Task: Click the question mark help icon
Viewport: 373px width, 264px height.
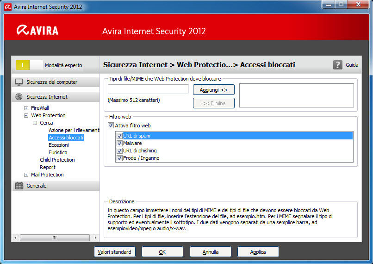Action: pyautogui.click(x=337, y=65)
